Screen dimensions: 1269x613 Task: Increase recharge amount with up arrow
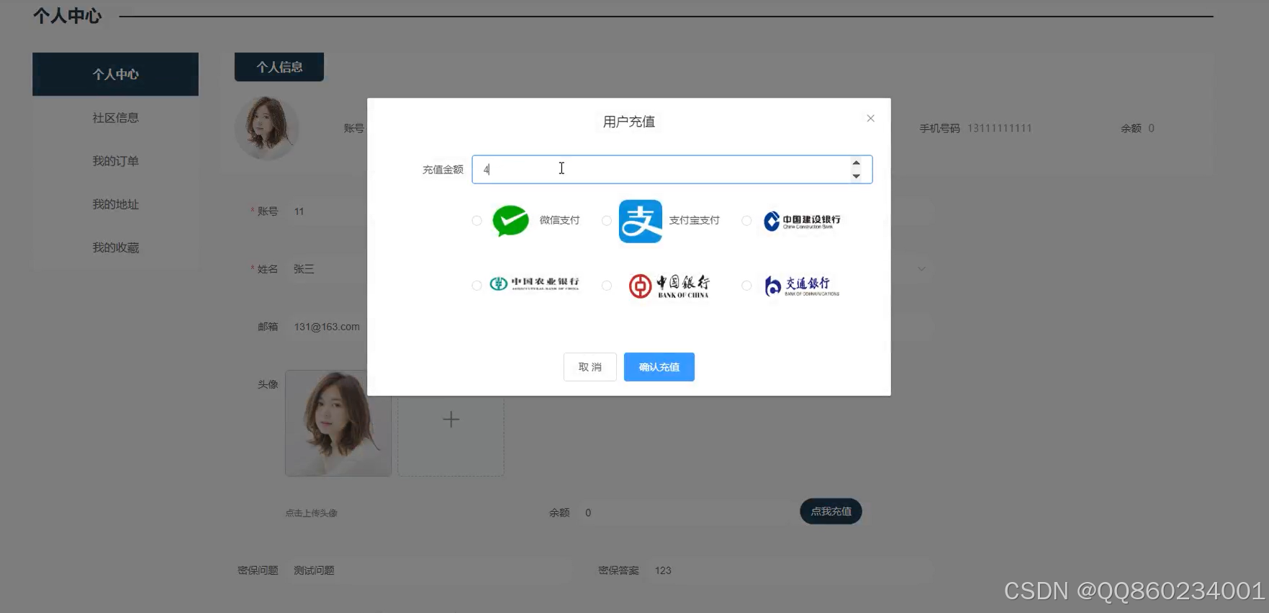click(856, 163)
